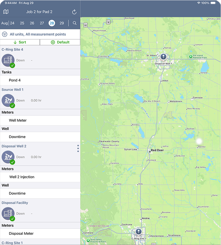Tap the map view icon in header
Image resolution: width=221 pixels, height=245 pixels.
(x=6, y=12)
